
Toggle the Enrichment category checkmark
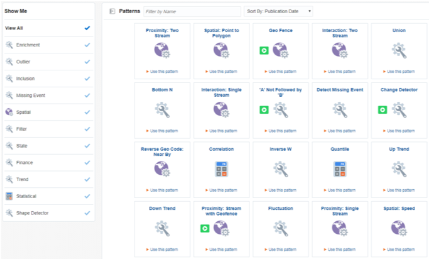pos(87,45)
